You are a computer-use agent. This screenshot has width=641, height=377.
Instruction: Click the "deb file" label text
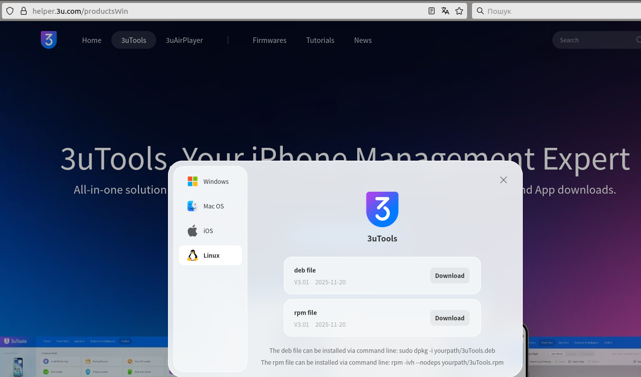pos(305,270)
